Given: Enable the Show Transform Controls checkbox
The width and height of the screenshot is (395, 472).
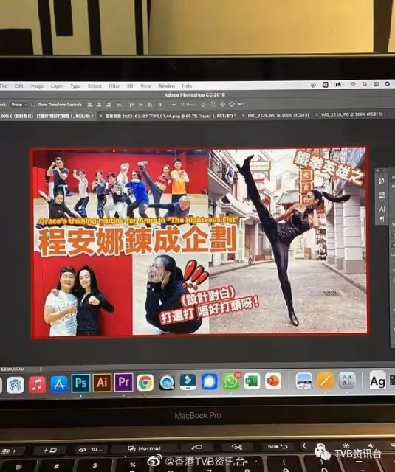Looking at the screenshot, I should pos(33,105).
